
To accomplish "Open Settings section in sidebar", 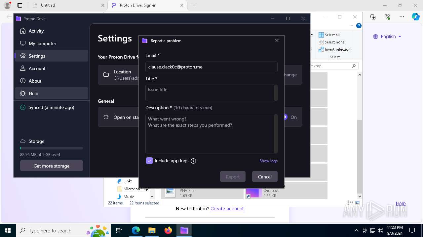I will [x=52, y=56].
